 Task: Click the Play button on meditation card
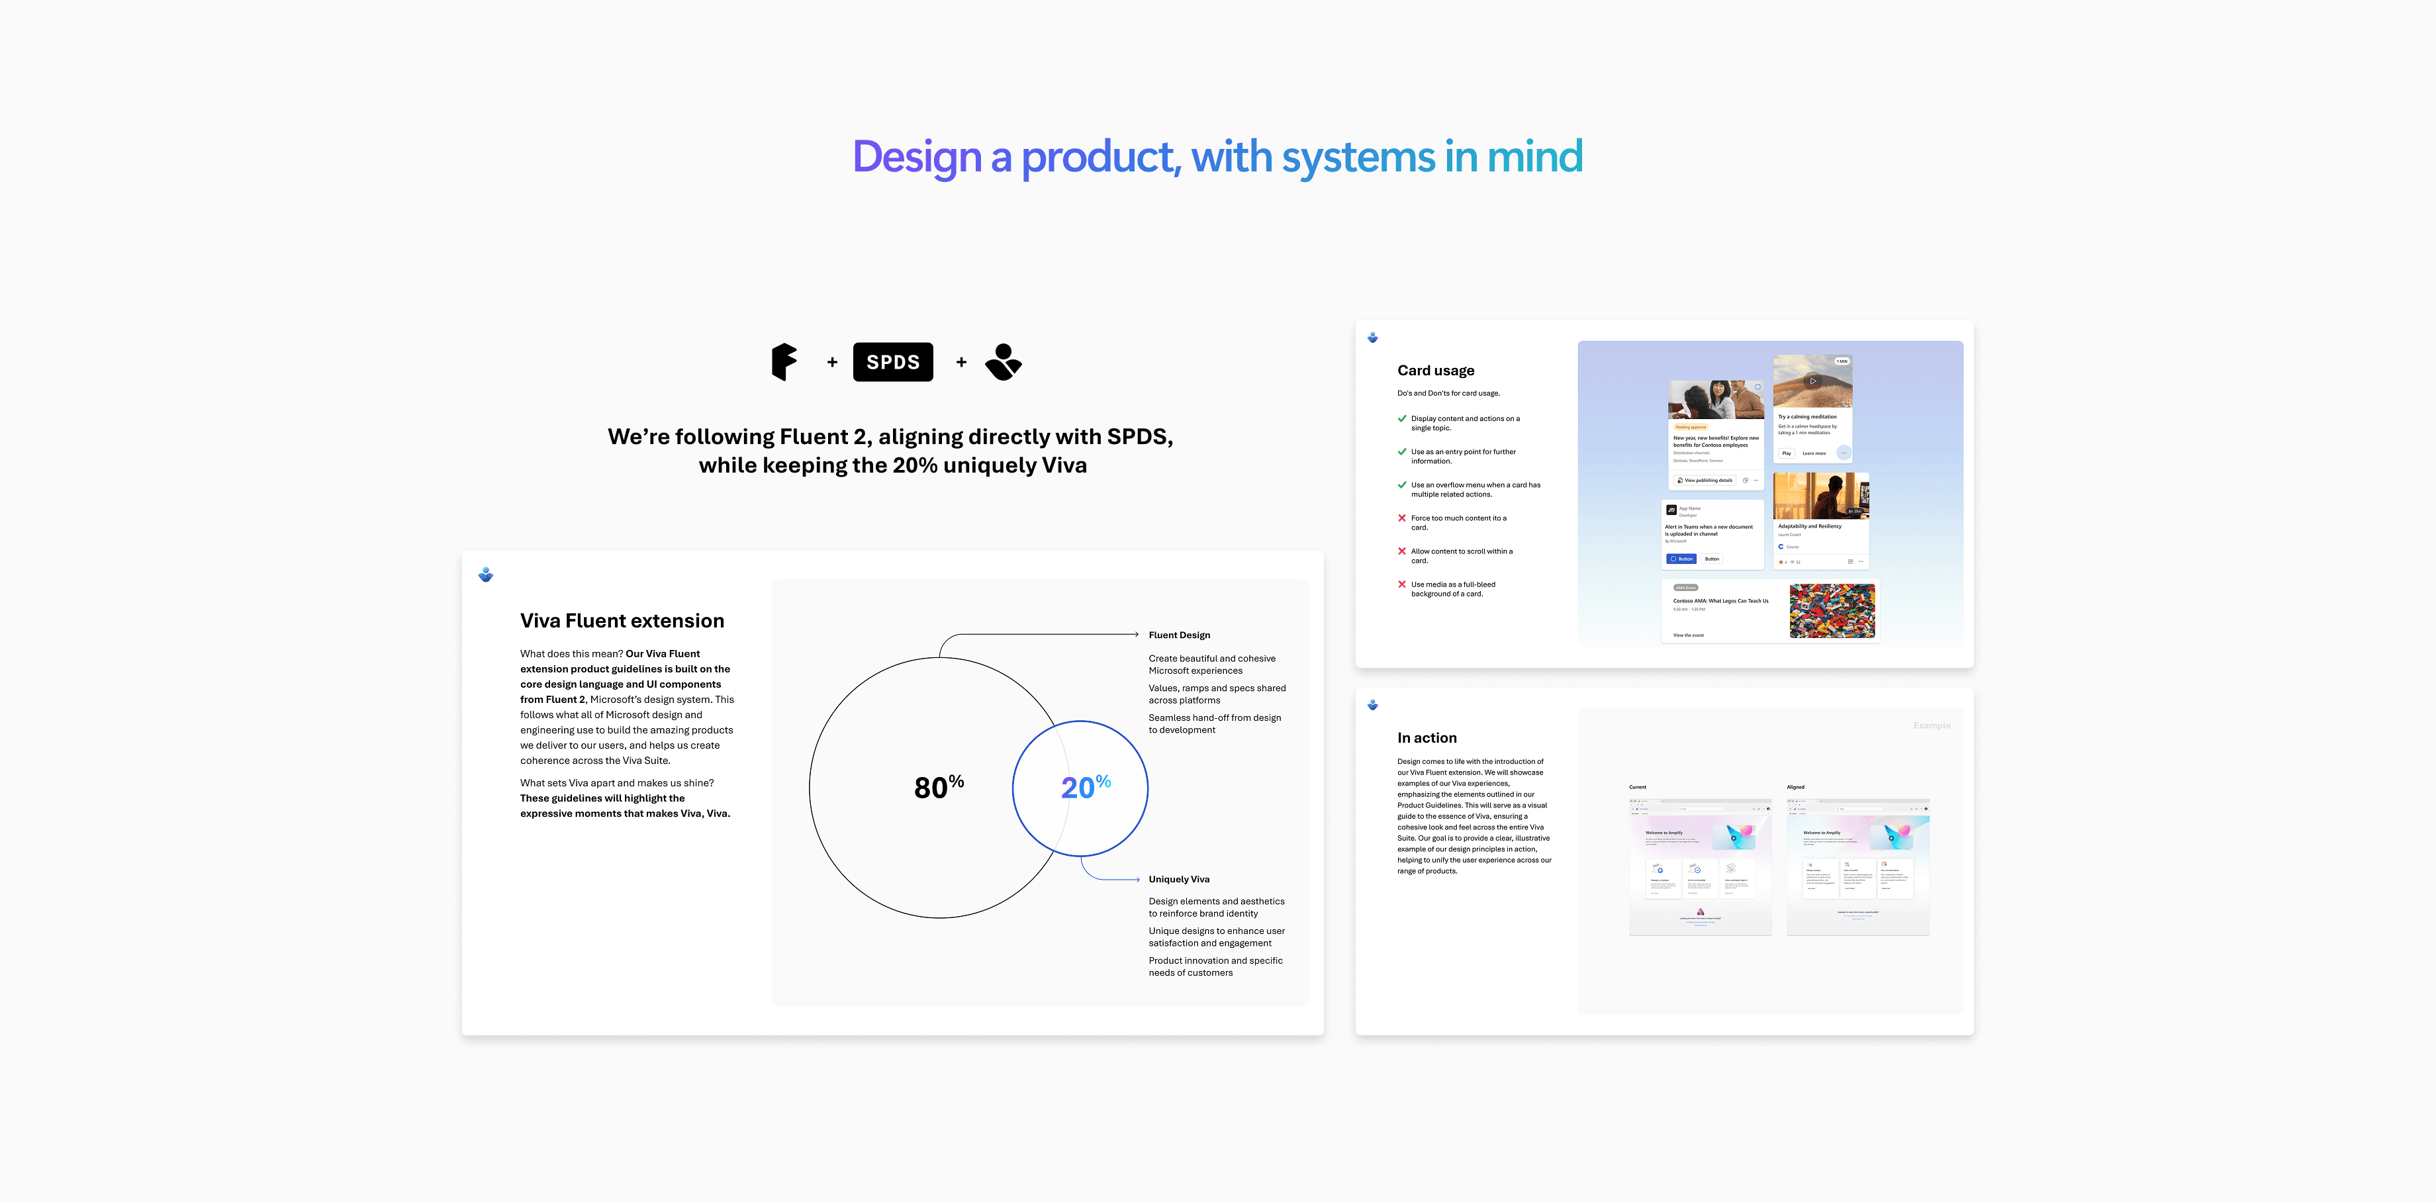click(x=1787, y=453)
